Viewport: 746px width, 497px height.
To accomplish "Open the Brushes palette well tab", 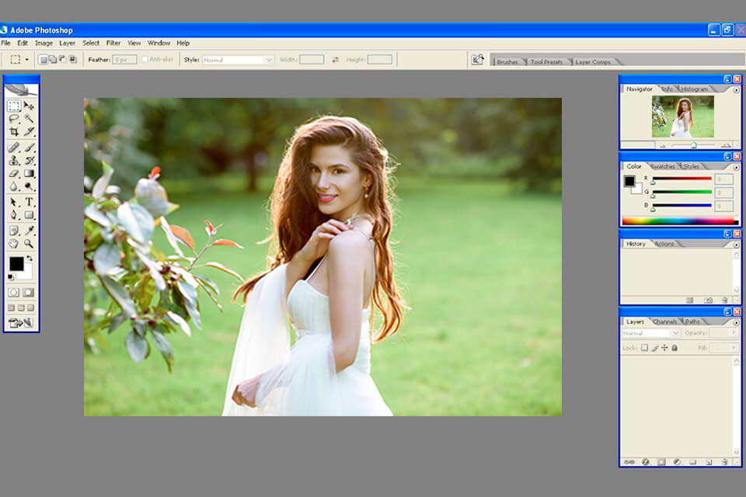I will click(507, 61).
